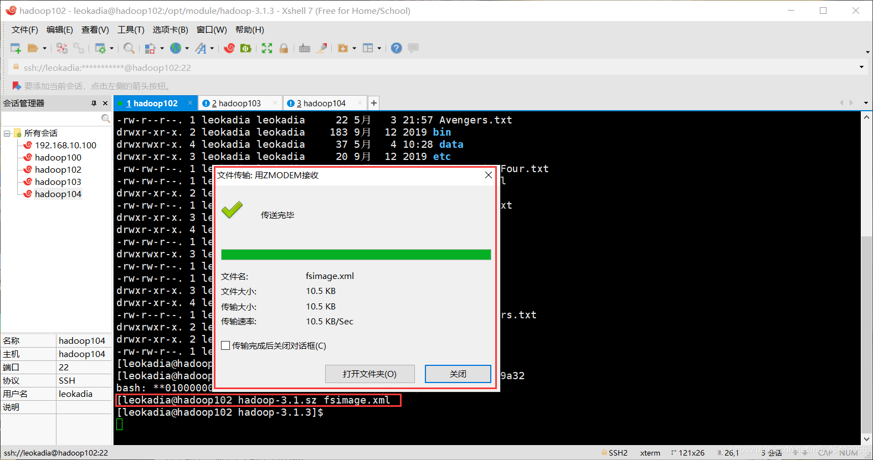This screenshot has width=873, height=460.
Task: Expand font dropdown arrow
Action: [x=212, y=49]
